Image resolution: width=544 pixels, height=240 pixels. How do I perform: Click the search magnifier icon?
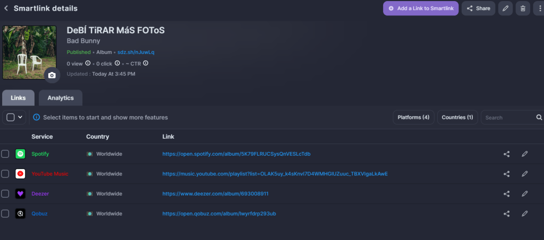point(539,118)
